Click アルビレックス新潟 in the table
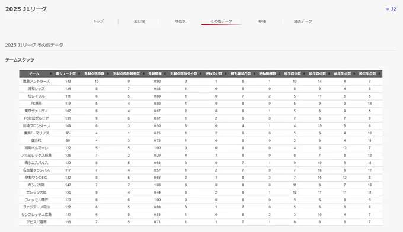The height and width of the screenshot is (232, 403). pos(36,155)
